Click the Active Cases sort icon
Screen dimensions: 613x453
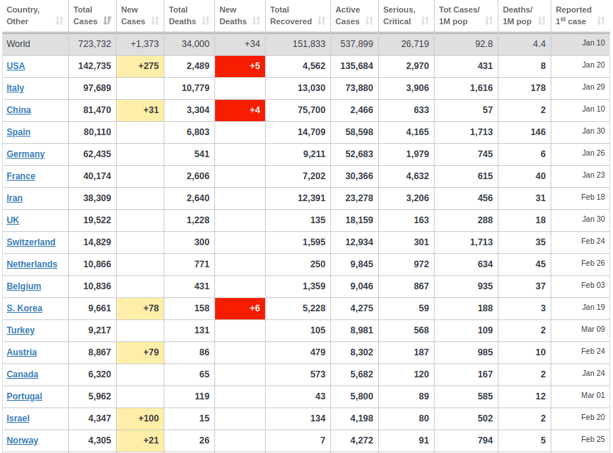[x=369, y=21]
